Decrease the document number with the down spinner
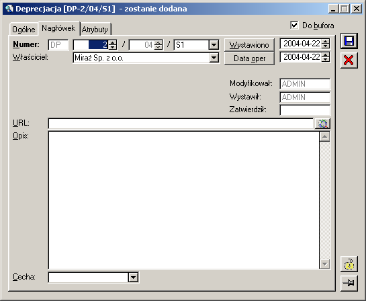This screenshot has width=366, height=301. [113, 47]
